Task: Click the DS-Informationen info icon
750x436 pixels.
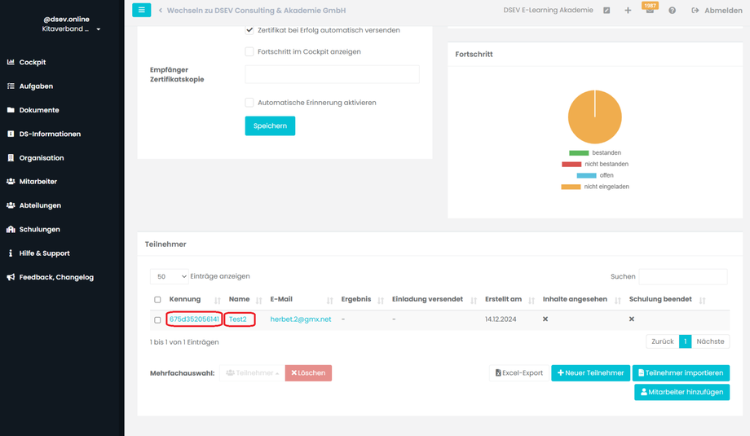Action: [11, 134]
